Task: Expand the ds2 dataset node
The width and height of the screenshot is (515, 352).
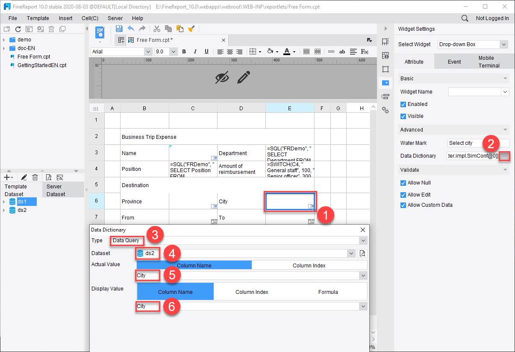Action: pos(4,210)
